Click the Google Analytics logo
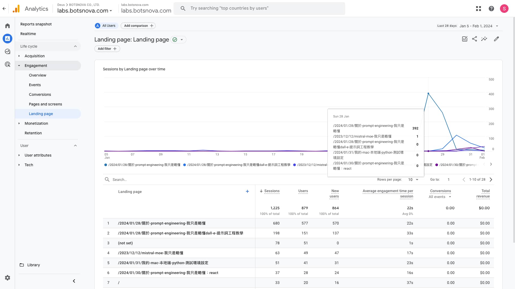The height and width of the screenshot is (289, 515). pos(16,9)
